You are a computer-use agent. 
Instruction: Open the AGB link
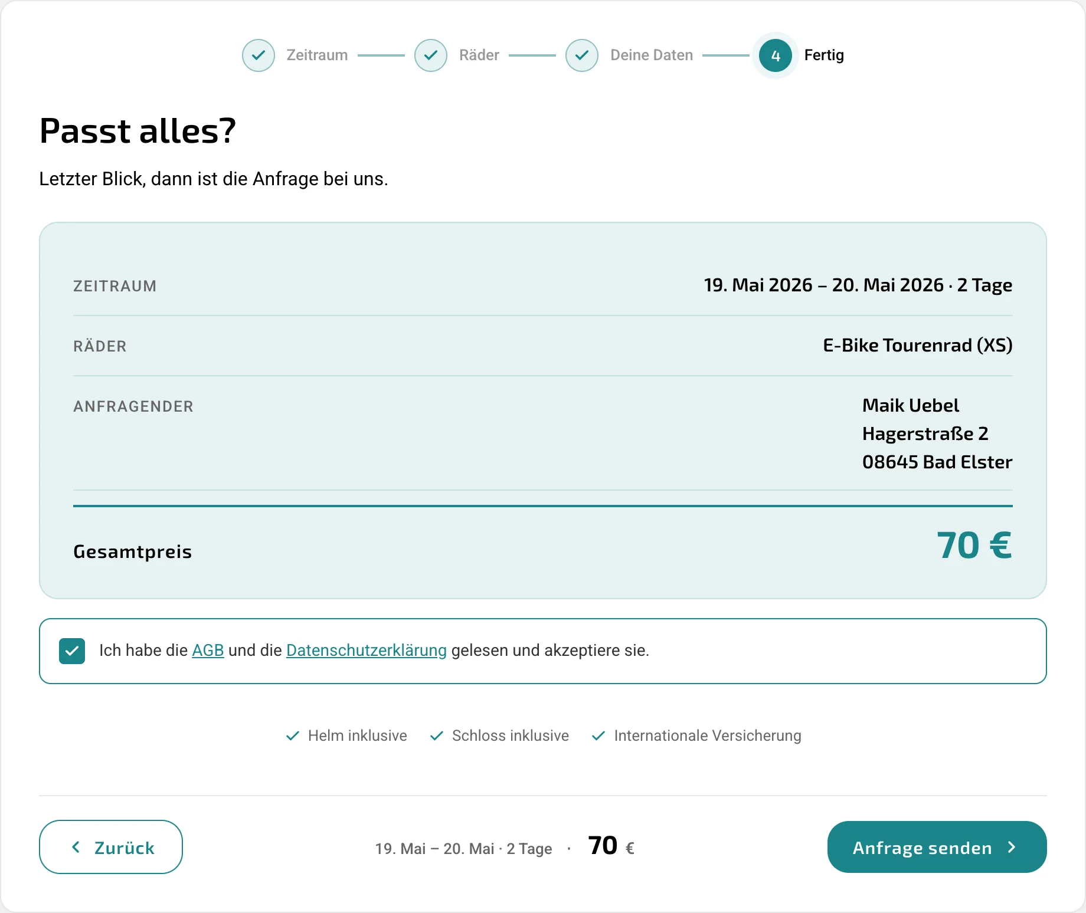coord(208,650)
